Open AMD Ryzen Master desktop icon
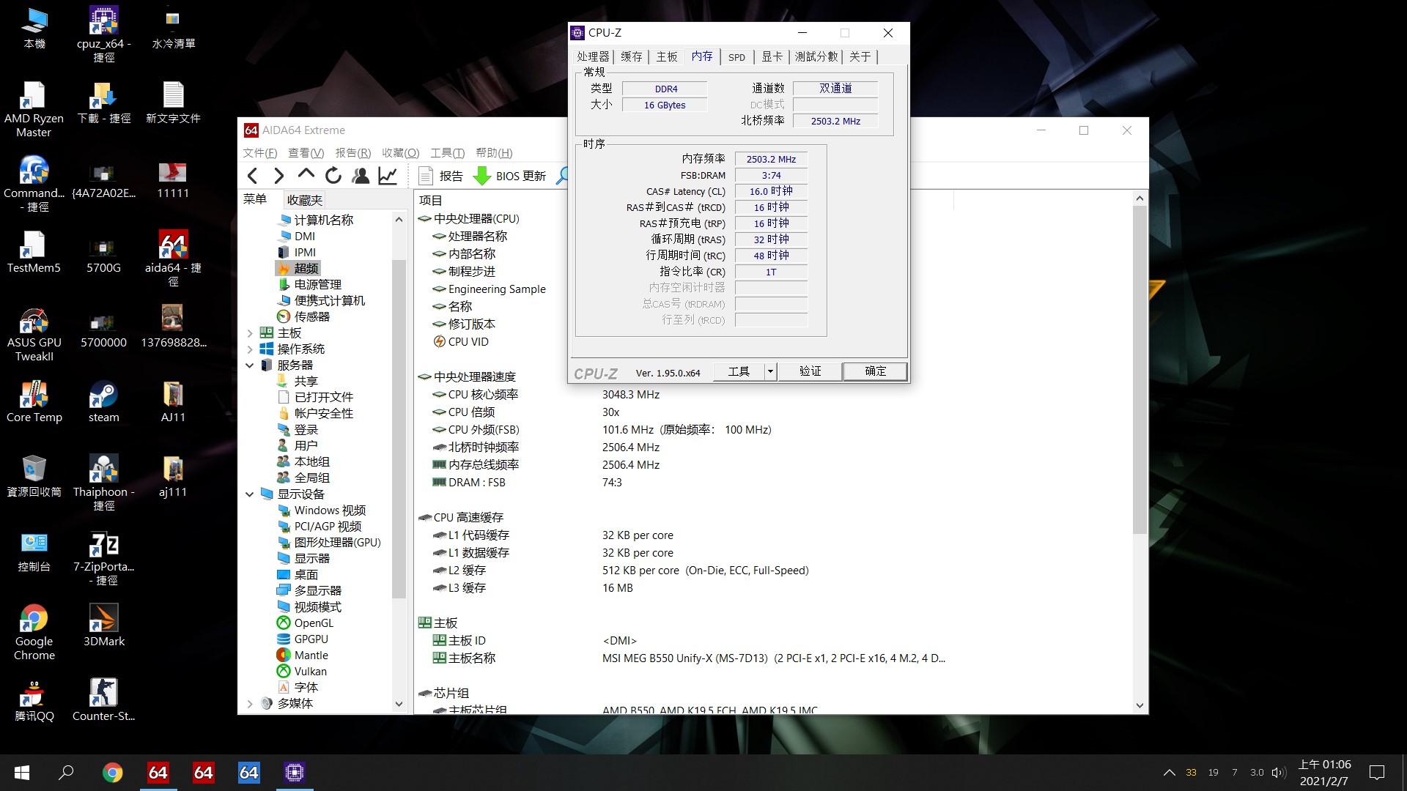This screenshot has width=1407, height=791. coord(34,110)
